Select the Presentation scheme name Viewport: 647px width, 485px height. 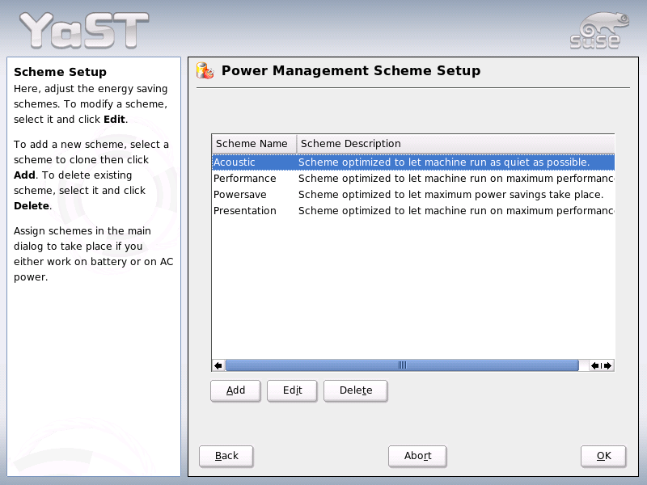[x=245, y=210]
